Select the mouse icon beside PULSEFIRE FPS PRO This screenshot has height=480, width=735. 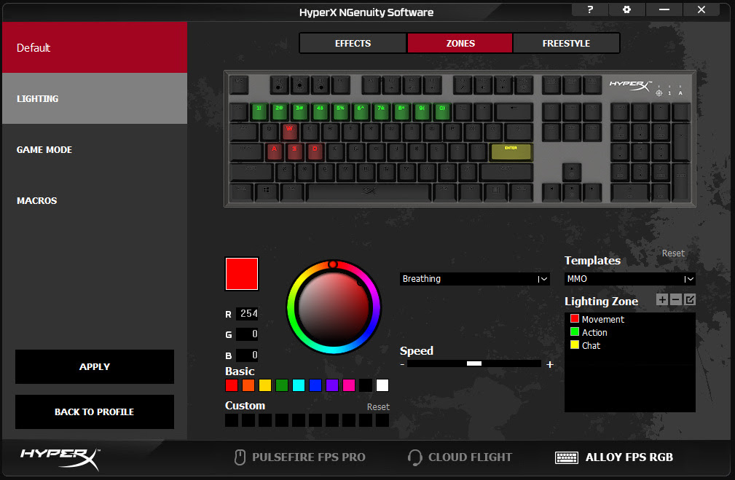(x=240, y=457)
